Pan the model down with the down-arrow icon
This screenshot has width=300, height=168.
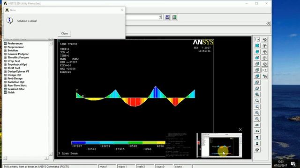coord(257,143)
